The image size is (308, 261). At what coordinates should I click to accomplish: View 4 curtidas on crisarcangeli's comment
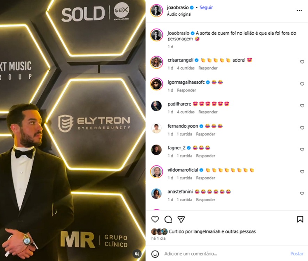pos(186,68)
